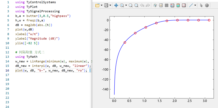This screenshot has height=108, width=218.
Task: Click the x-axis tick label 0.0
Action: (114, 101)
